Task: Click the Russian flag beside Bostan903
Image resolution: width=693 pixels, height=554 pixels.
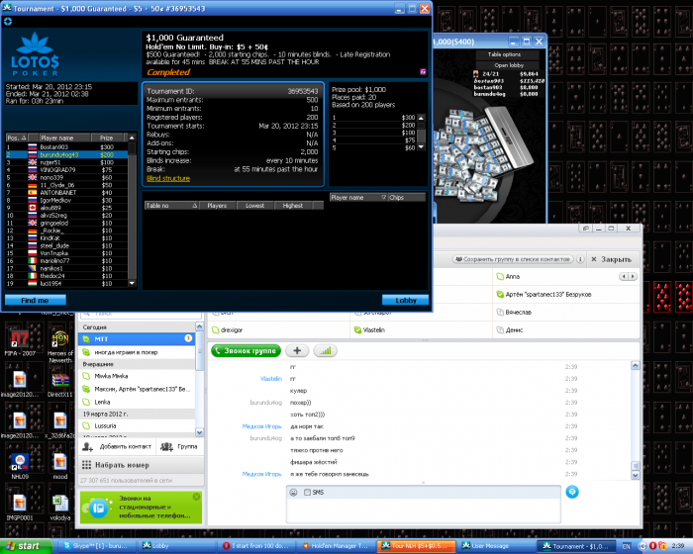Action: [x=33, y=147]
